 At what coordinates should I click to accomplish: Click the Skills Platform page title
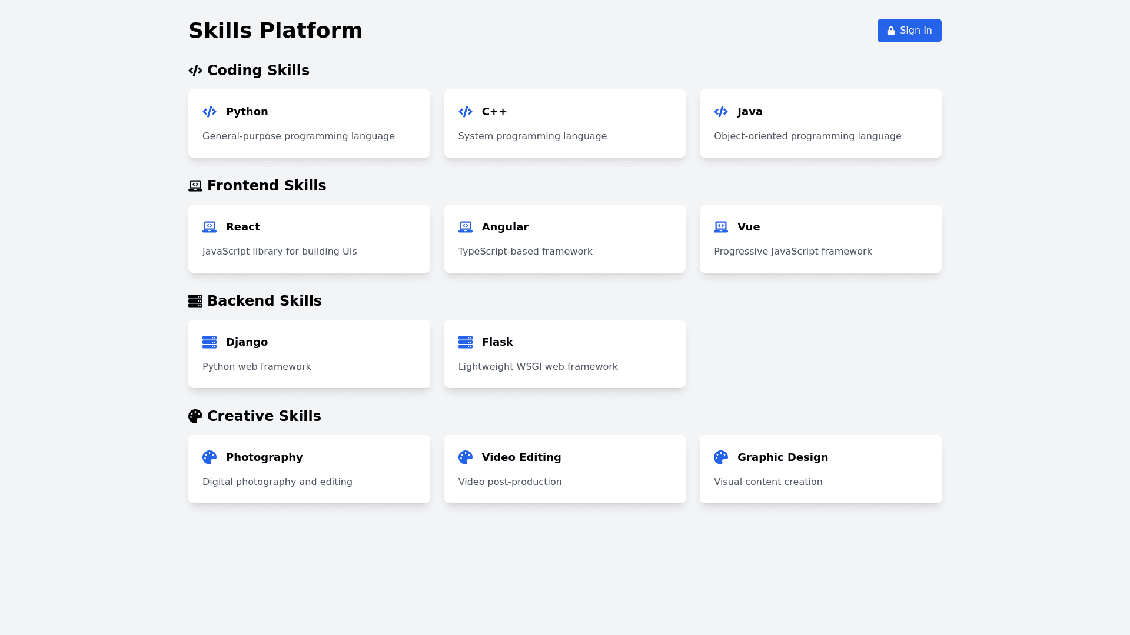point(275,31)
